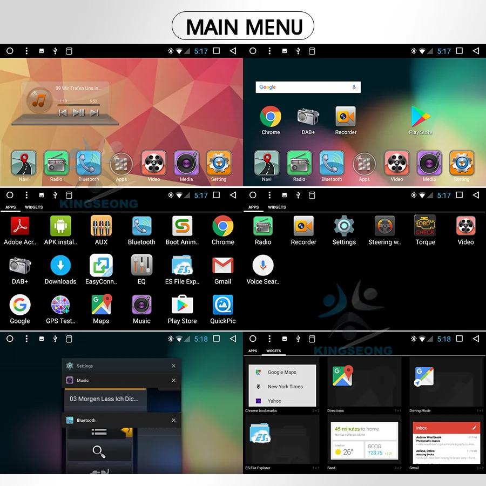Viewport: 486px width, 486px height.
Task: Switch to WIDGETS tab above the Adobe Acrobat icon
Action: coord(34,207)
